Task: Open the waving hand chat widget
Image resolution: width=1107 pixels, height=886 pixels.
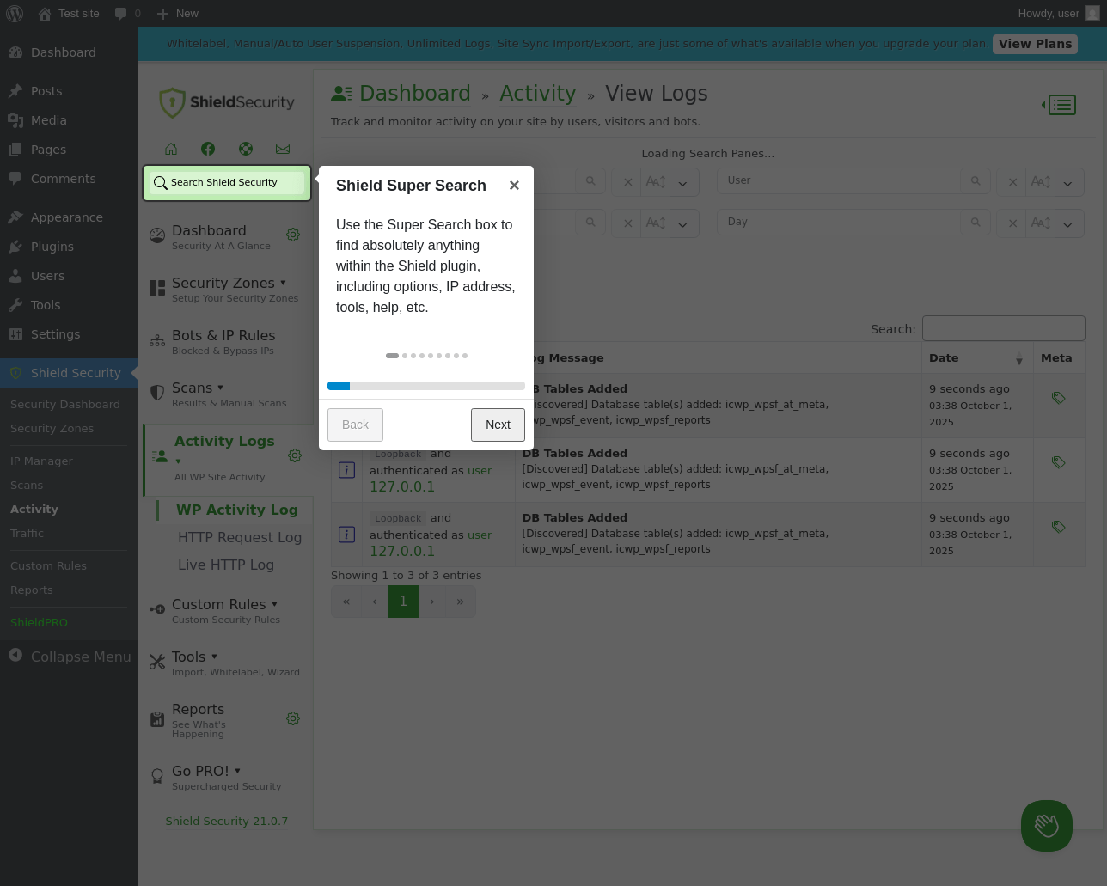Action: [x=1047, y=826]
